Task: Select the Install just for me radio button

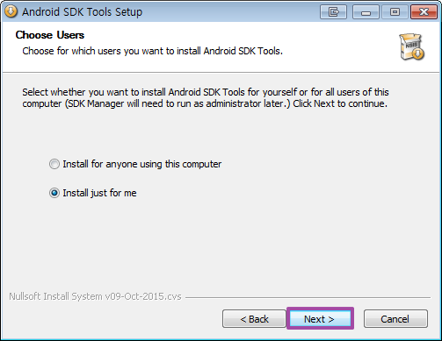Action: pos(54,193)
